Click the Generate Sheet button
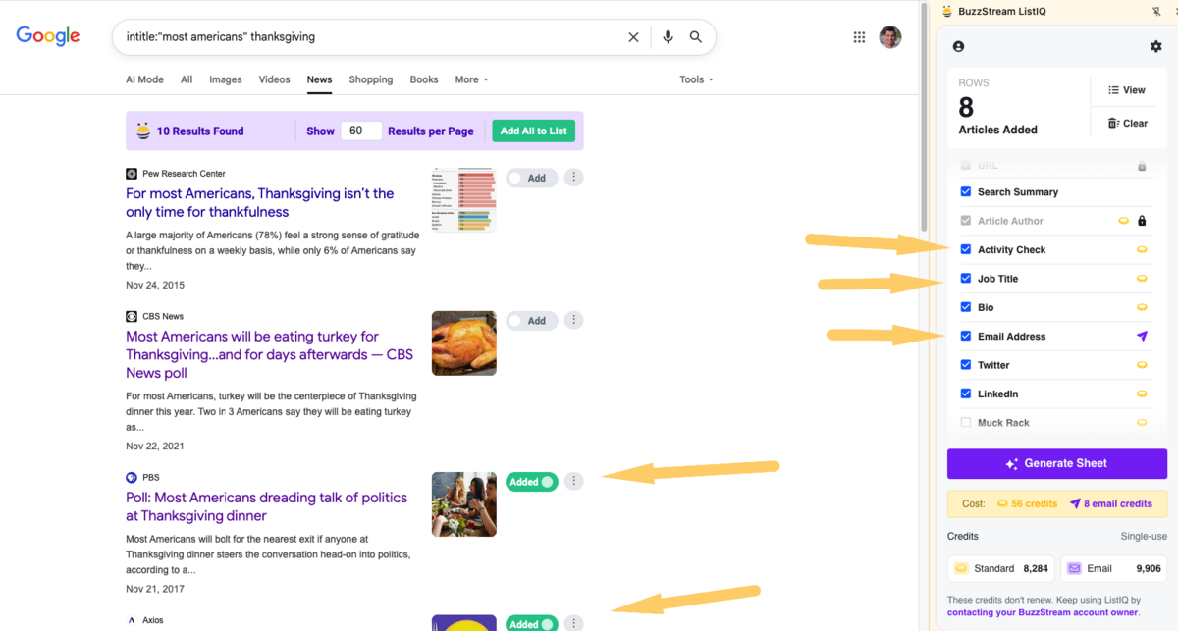Screen dimensions: 1178x631 coord(1056,463)
